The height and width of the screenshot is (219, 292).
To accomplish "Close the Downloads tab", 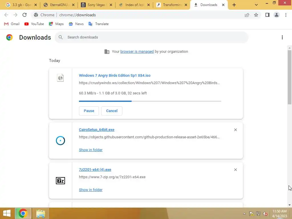I will point(223,5).
